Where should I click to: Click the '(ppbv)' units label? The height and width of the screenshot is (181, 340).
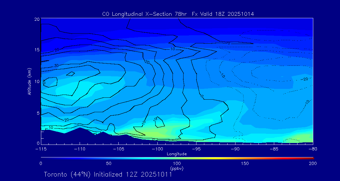point(177,168)
